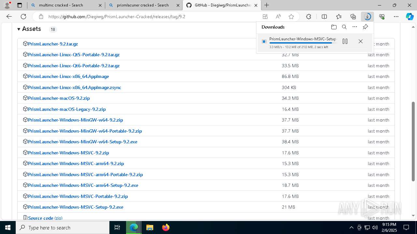Download PrismLauncher-Windows-MinGW-w64-Setup-9.2.exe
This screenshot has width=417, height=234.
pyautogui.click(x=82, y=142)
